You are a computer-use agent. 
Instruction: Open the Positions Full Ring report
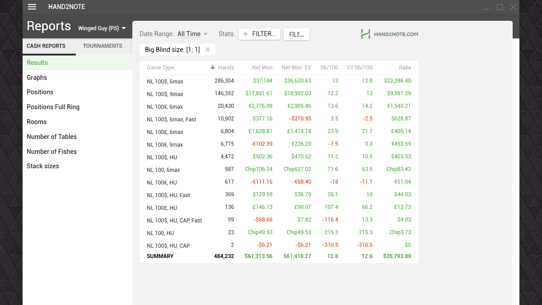tap(77, 107)
